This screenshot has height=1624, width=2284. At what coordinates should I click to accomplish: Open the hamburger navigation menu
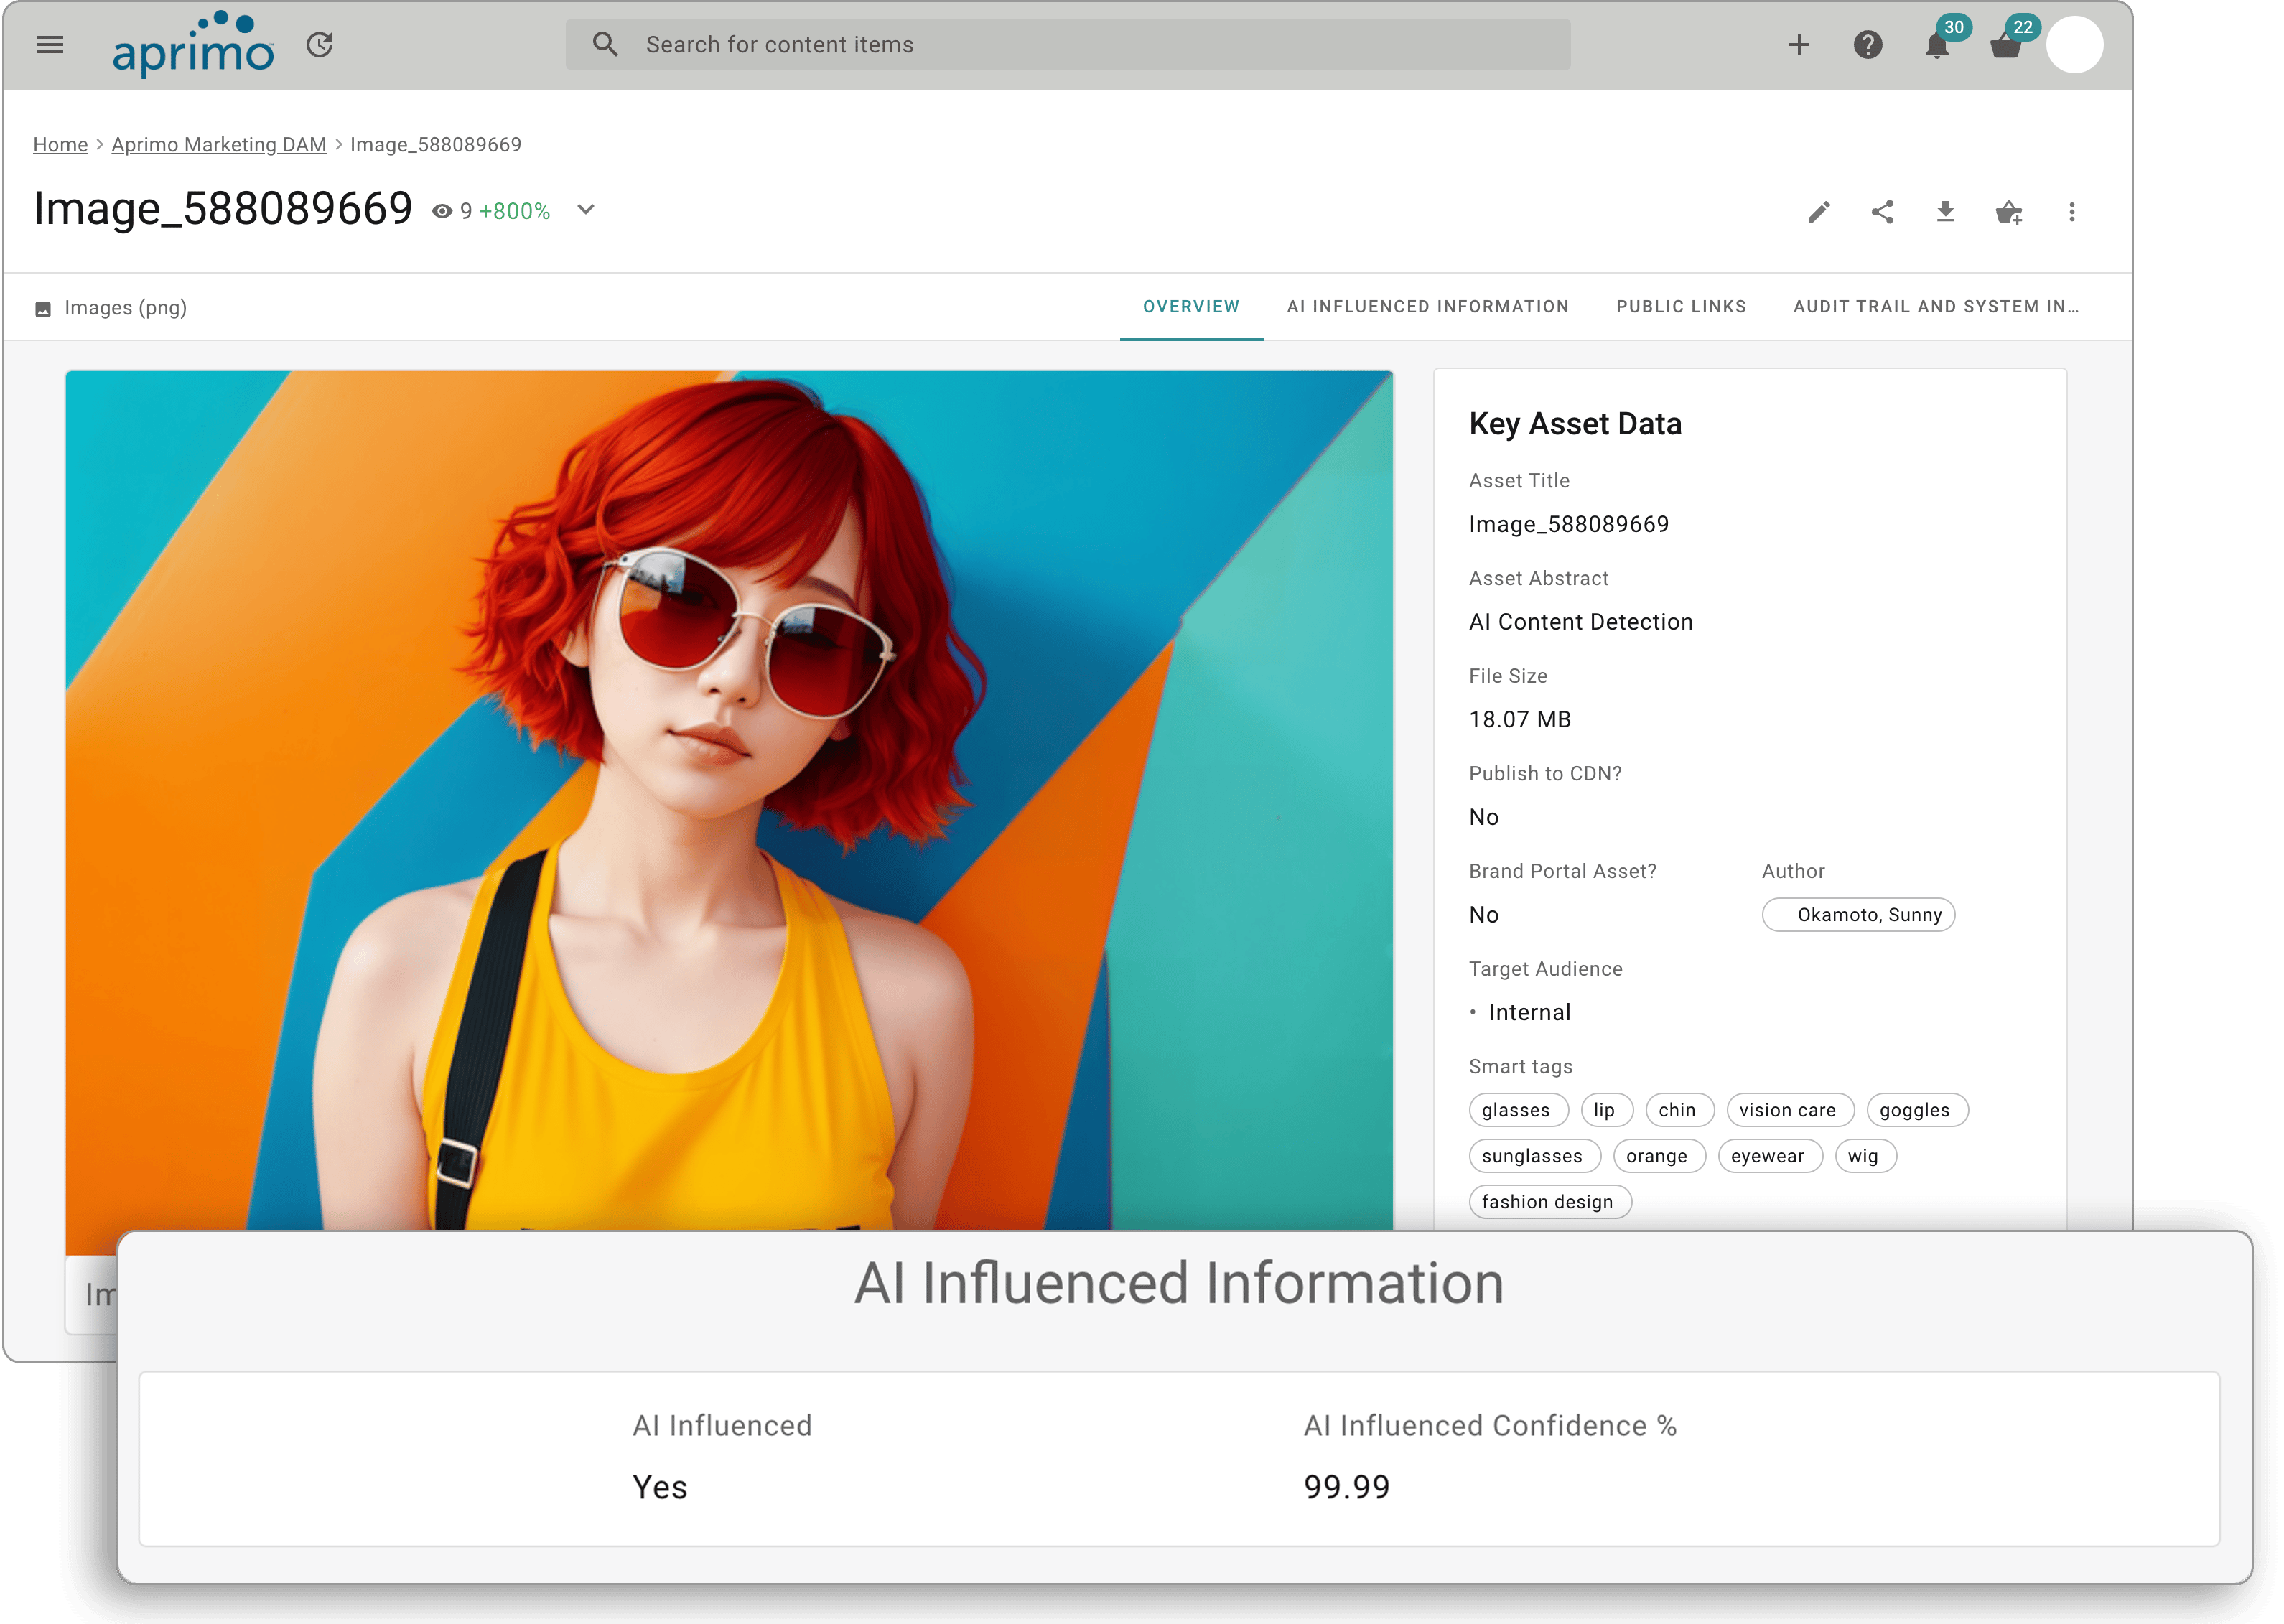tap(49, 44)
